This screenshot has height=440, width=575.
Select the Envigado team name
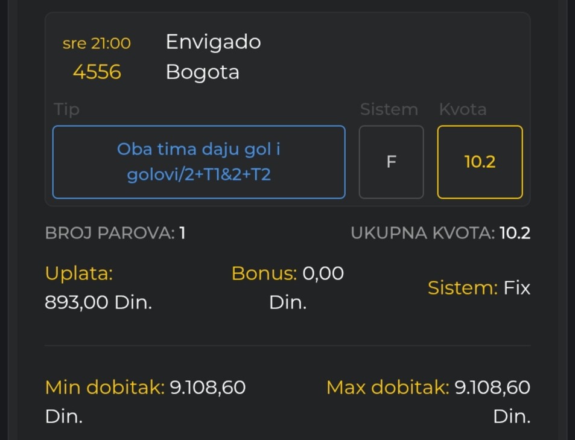click(x=213, y=42)
